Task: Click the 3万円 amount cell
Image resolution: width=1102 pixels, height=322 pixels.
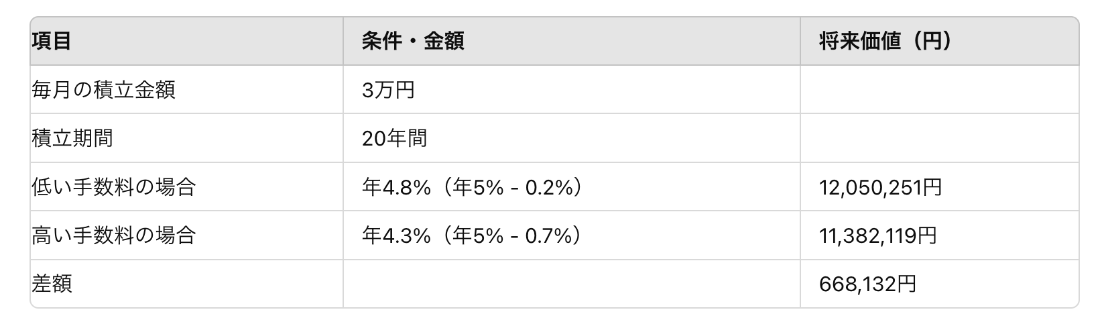Action: coord(388,90)
